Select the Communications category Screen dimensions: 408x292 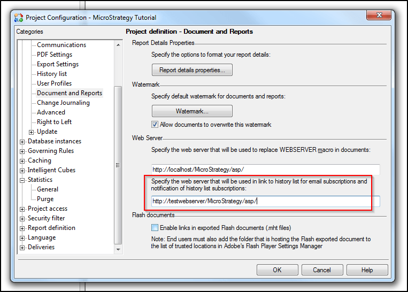coord(61,45)
